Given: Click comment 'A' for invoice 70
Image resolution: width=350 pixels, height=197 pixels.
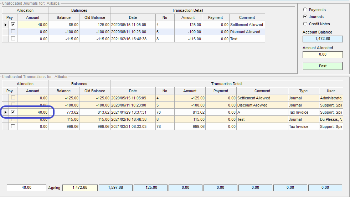Looking at the screenshot, I should 262,112.
